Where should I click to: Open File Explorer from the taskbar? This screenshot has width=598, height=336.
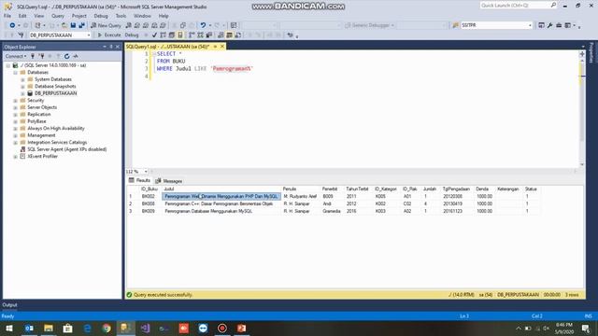point(49,328)
